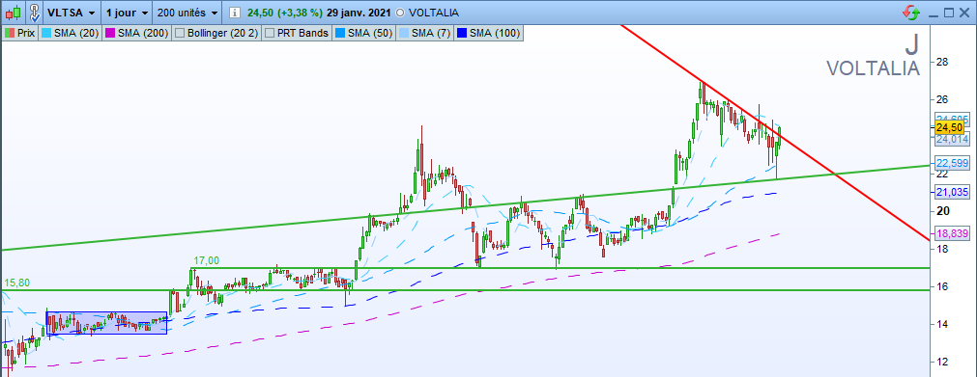This screenshot has width=977, height=377.
Task: Enable the Bollinger (20 2) indicator checkbox
Action: click(180, 33)
